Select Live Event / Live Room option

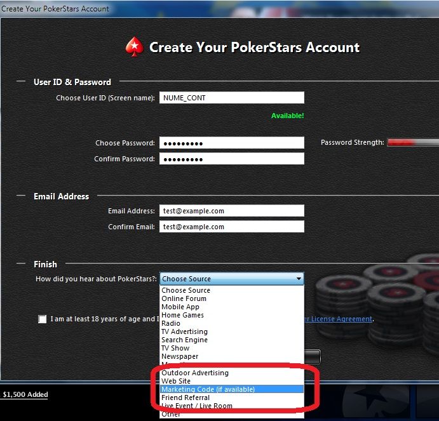coord(232,406)
